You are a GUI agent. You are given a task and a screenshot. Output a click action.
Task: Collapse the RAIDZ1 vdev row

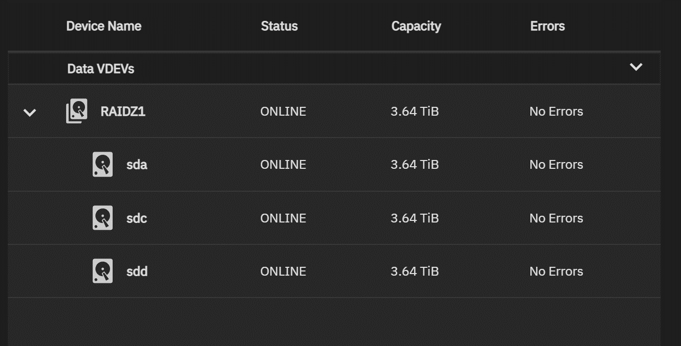coord(30,112)
